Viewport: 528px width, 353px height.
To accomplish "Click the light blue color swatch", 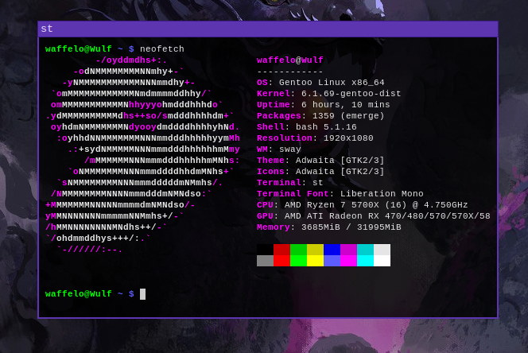I will point(332,261).
